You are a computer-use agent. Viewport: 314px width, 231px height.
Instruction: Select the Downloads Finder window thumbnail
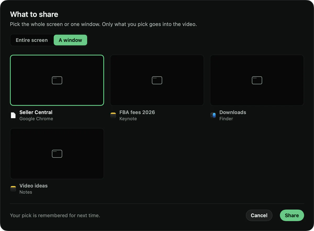tap(257, 80)
